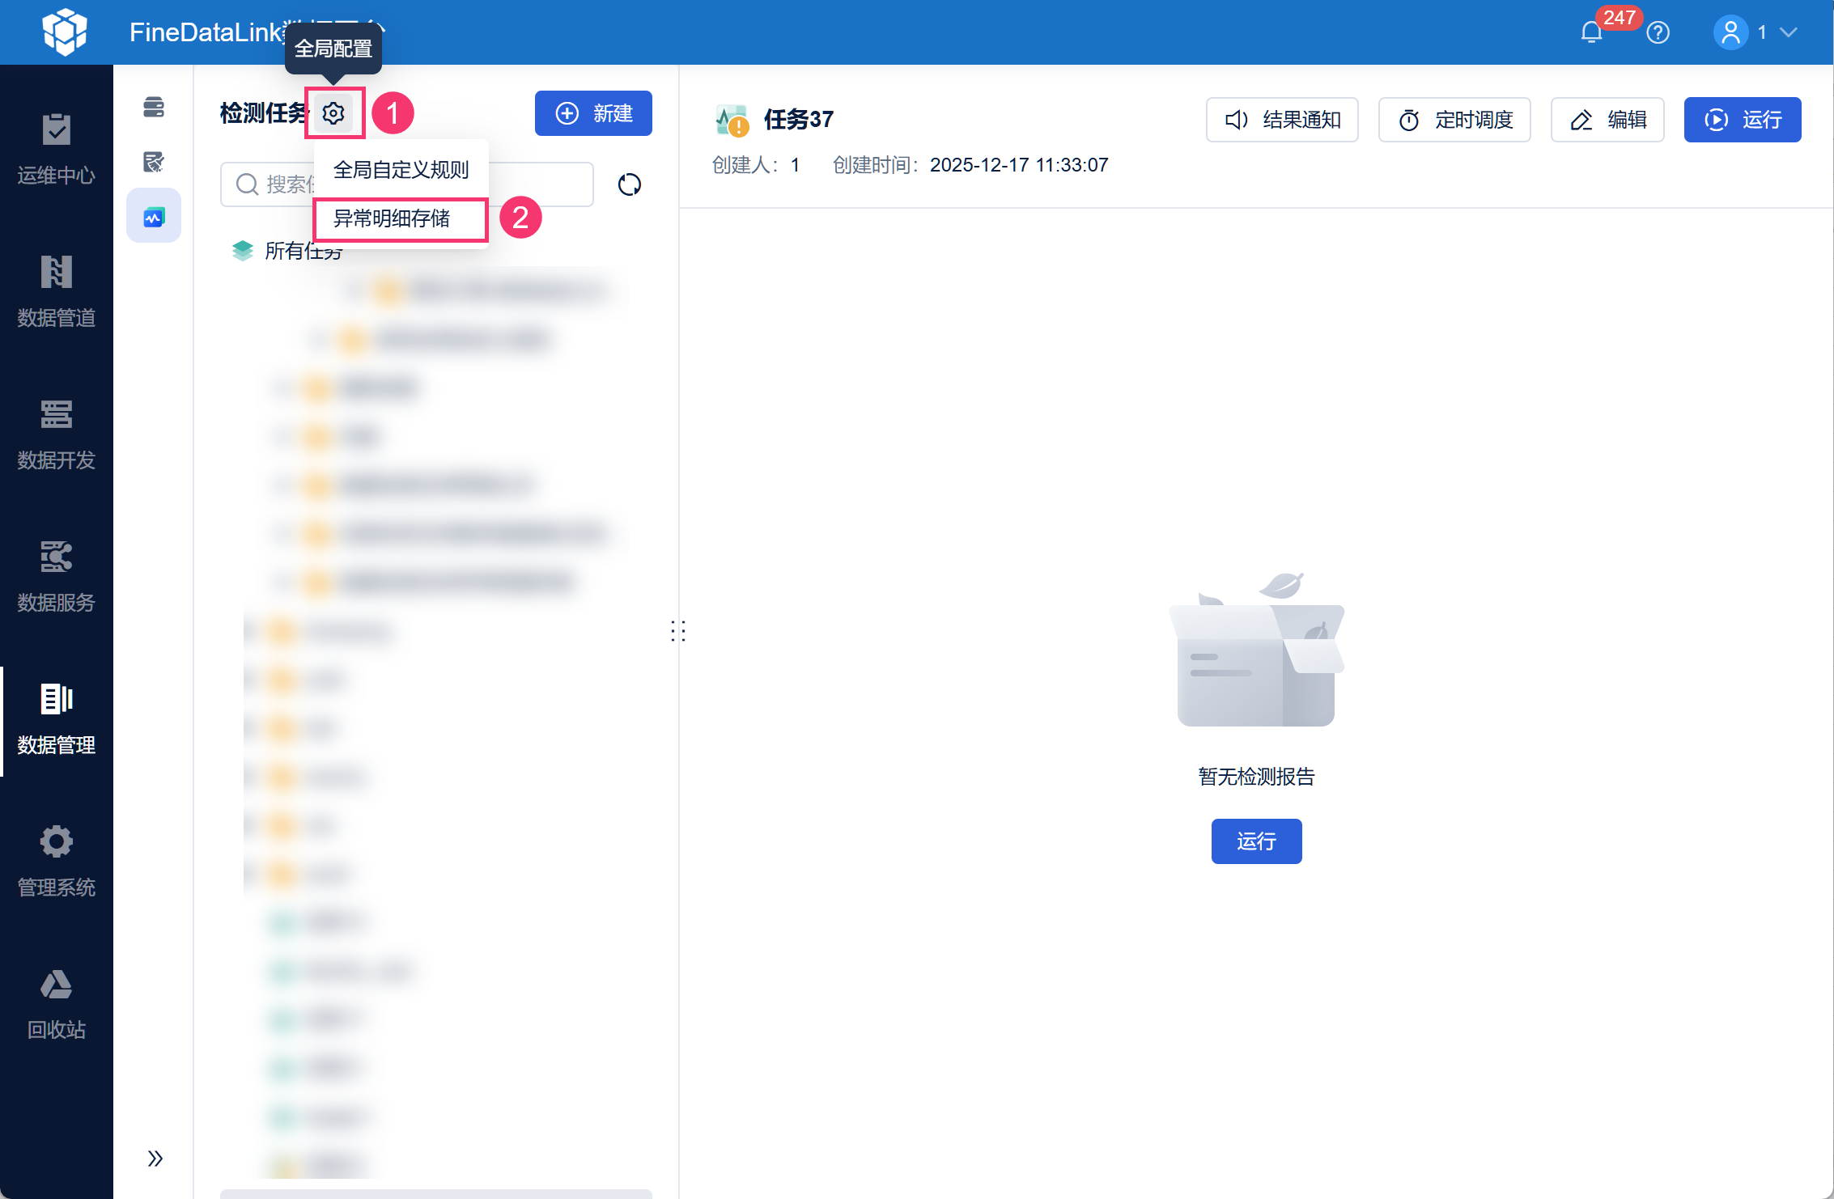
Task: Open 数据管理 in left navigation
Action: coord(57,720)
